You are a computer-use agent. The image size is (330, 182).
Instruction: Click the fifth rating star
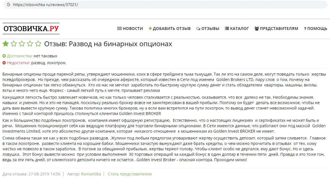[38, 44]
